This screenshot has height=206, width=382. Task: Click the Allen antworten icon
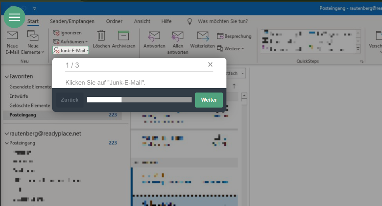[177, 36]
